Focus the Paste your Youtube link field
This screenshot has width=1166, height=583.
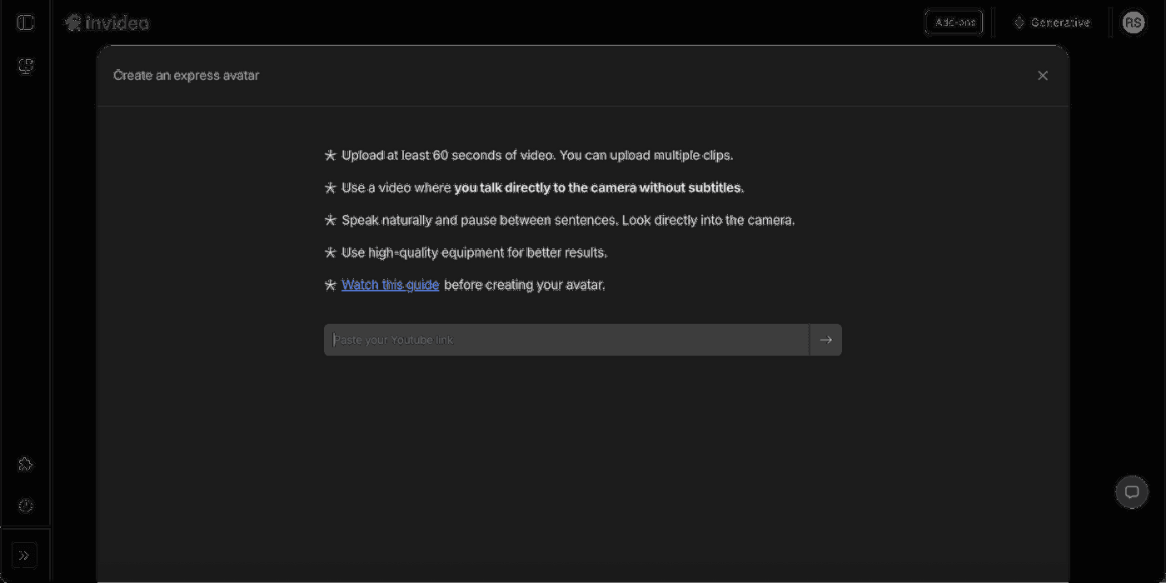tap(566, 340)
